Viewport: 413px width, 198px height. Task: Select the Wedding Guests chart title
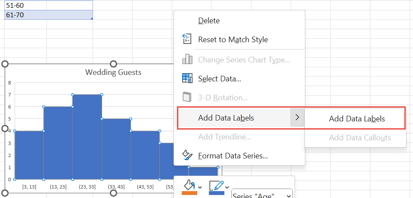click(x=113, y=72)
